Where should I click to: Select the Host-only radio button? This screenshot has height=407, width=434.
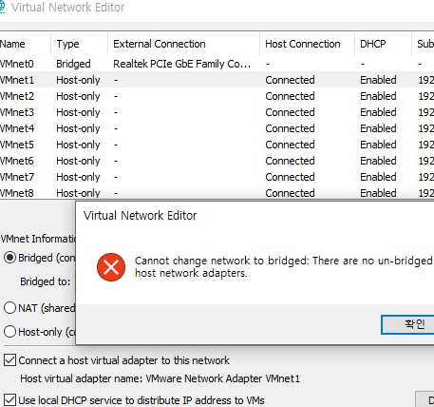click(9, 332)
